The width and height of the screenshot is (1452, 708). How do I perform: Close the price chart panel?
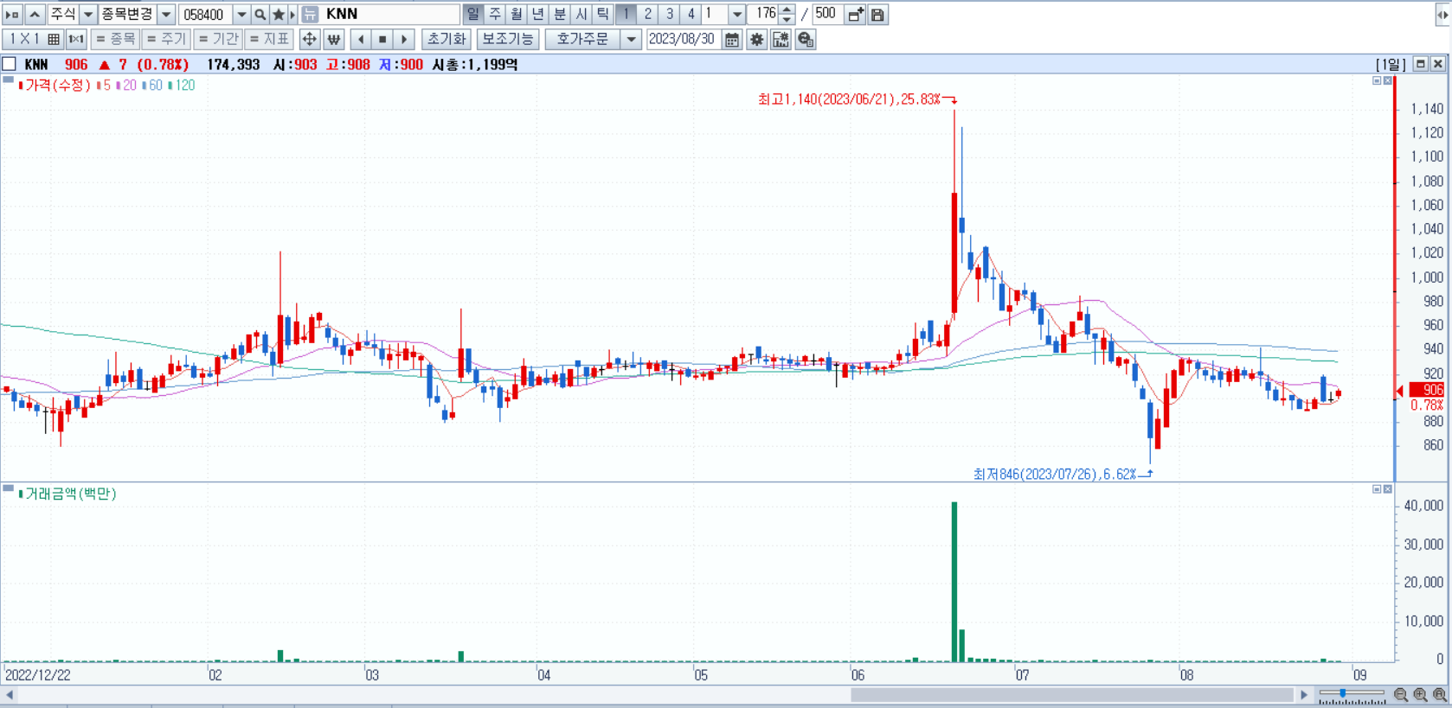[x=1388, y=80]
